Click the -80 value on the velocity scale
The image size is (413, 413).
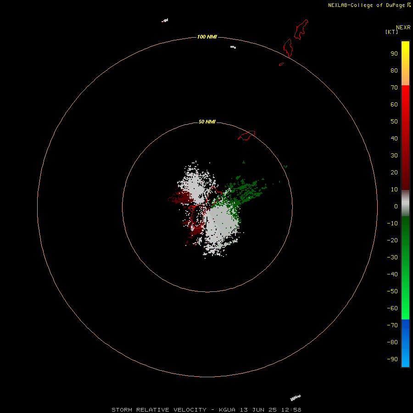pos(392,342)
